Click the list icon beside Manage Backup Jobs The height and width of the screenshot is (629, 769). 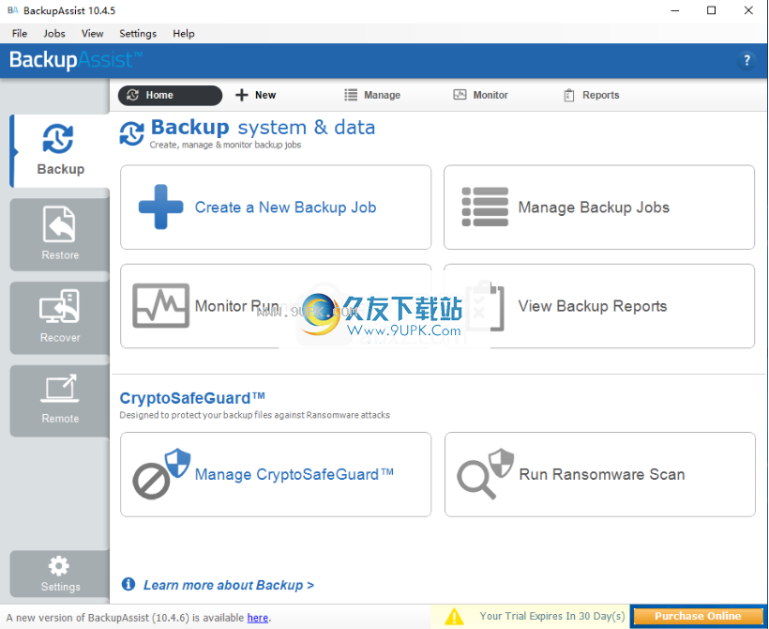click(485, 207)
